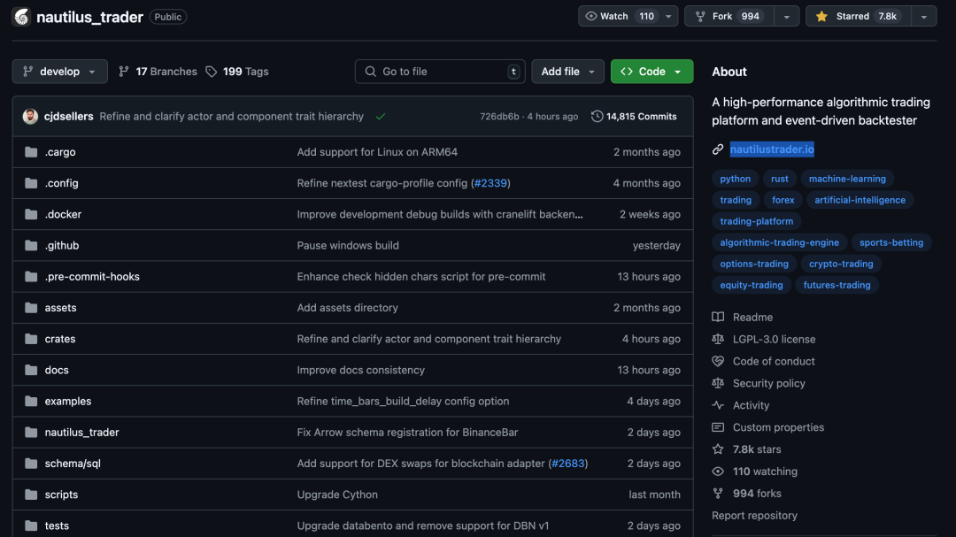Open the green Code dropdown
The image size is (956, 537).
pos(651,72)
